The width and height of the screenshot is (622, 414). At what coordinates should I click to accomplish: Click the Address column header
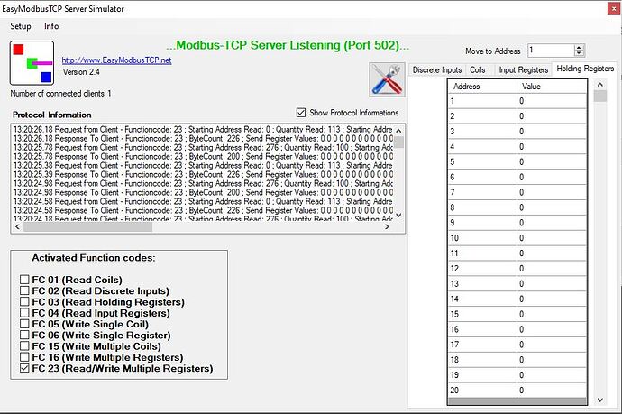coord(482,86)
